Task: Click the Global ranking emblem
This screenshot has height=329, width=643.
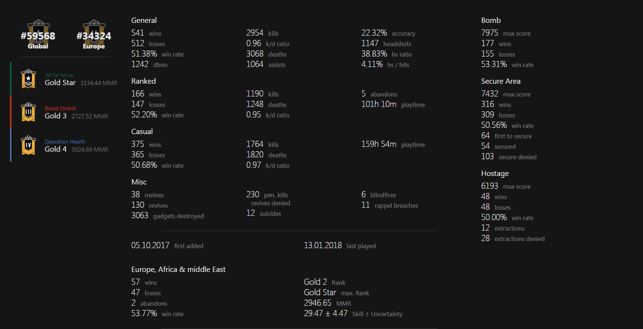Action: click(38, 35)
